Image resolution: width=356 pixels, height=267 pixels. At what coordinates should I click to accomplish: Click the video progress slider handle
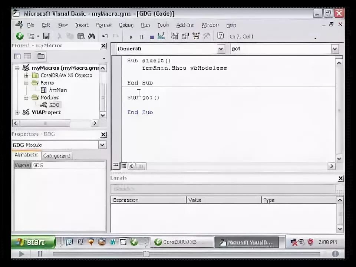[146, 254]
